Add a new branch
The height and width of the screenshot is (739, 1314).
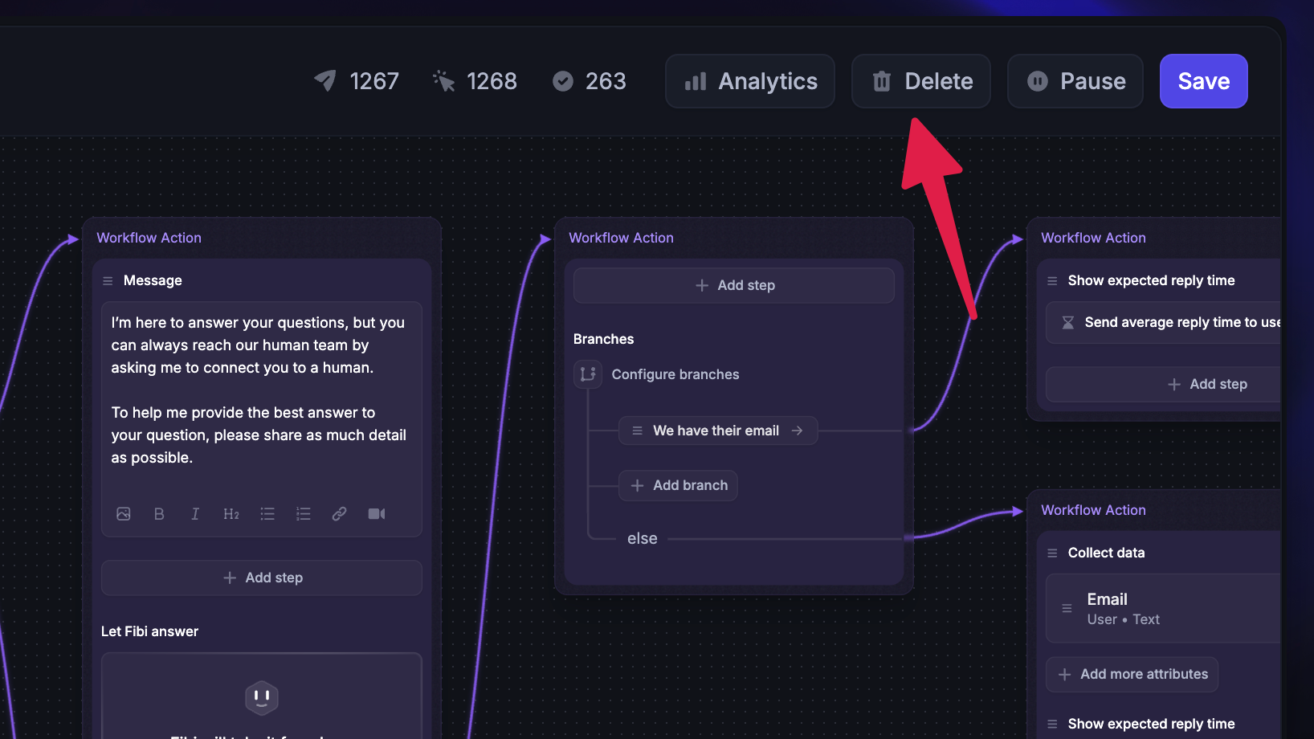click(x=679, y=485)
